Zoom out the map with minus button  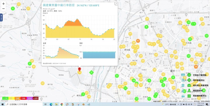coord(3,9)
